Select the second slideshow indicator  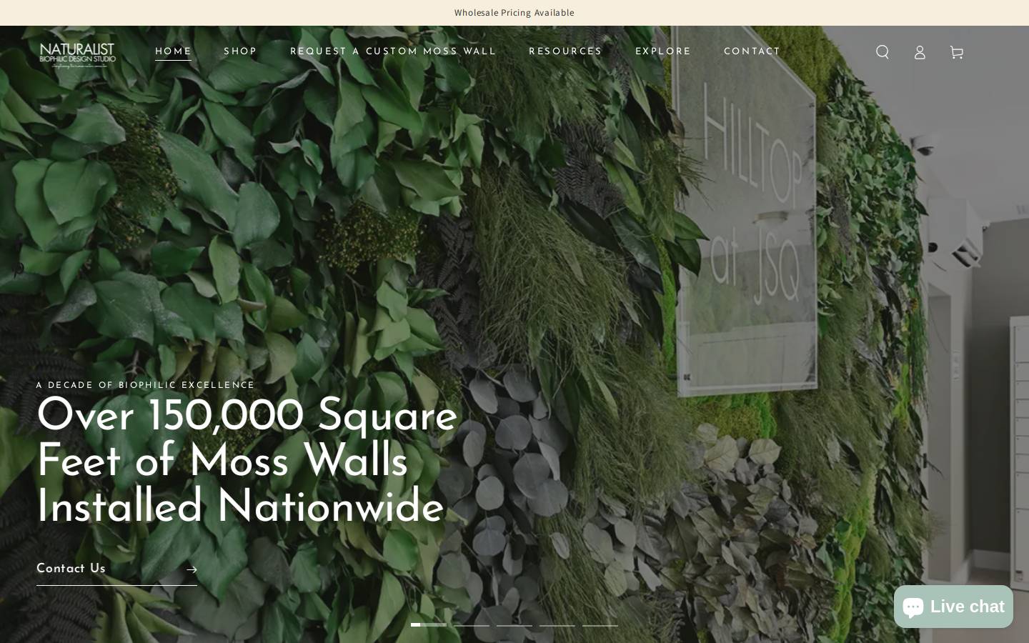(x=472, y=625)
